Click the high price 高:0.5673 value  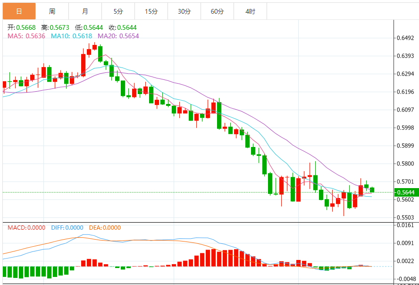55,27
